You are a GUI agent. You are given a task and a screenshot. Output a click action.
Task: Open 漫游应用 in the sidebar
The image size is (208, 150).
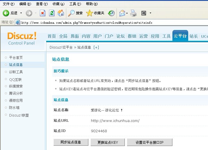pyautogui.click(x=16, y=100)
